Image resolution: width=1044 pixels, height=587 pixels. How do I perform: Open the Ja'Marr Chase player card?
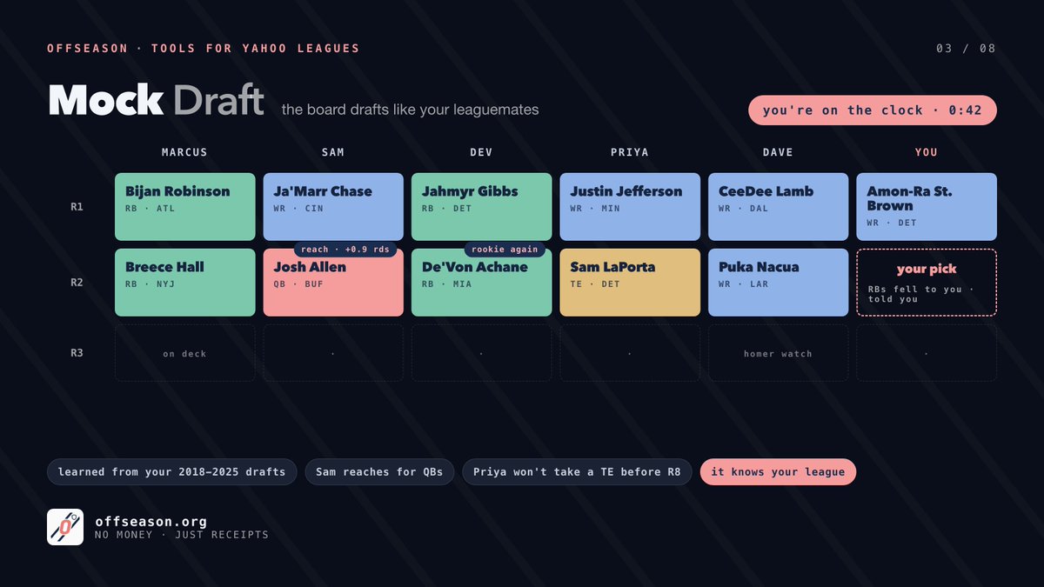coord(333,207)
